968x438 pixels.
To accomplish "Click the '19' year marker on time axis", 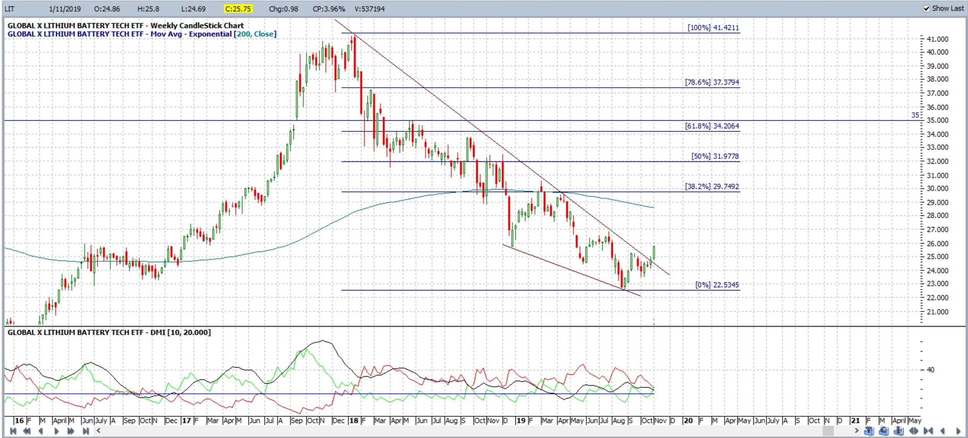I will [x=521, y=421].
